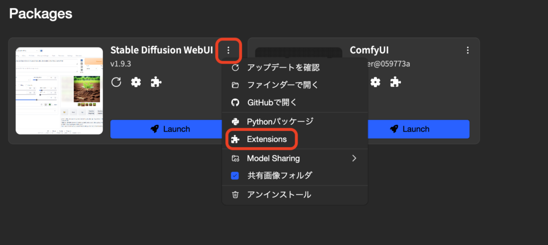Screen dimensions: 548x245
Task: Open the three-dot menu on the ComfyUI card
Action: pyautogui.click(x=468, y=50)
